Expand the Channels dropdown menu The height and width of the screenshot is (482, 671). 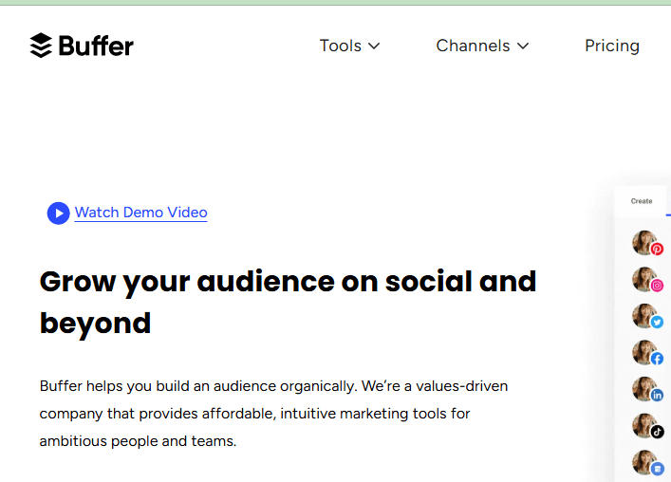[482, 46]
